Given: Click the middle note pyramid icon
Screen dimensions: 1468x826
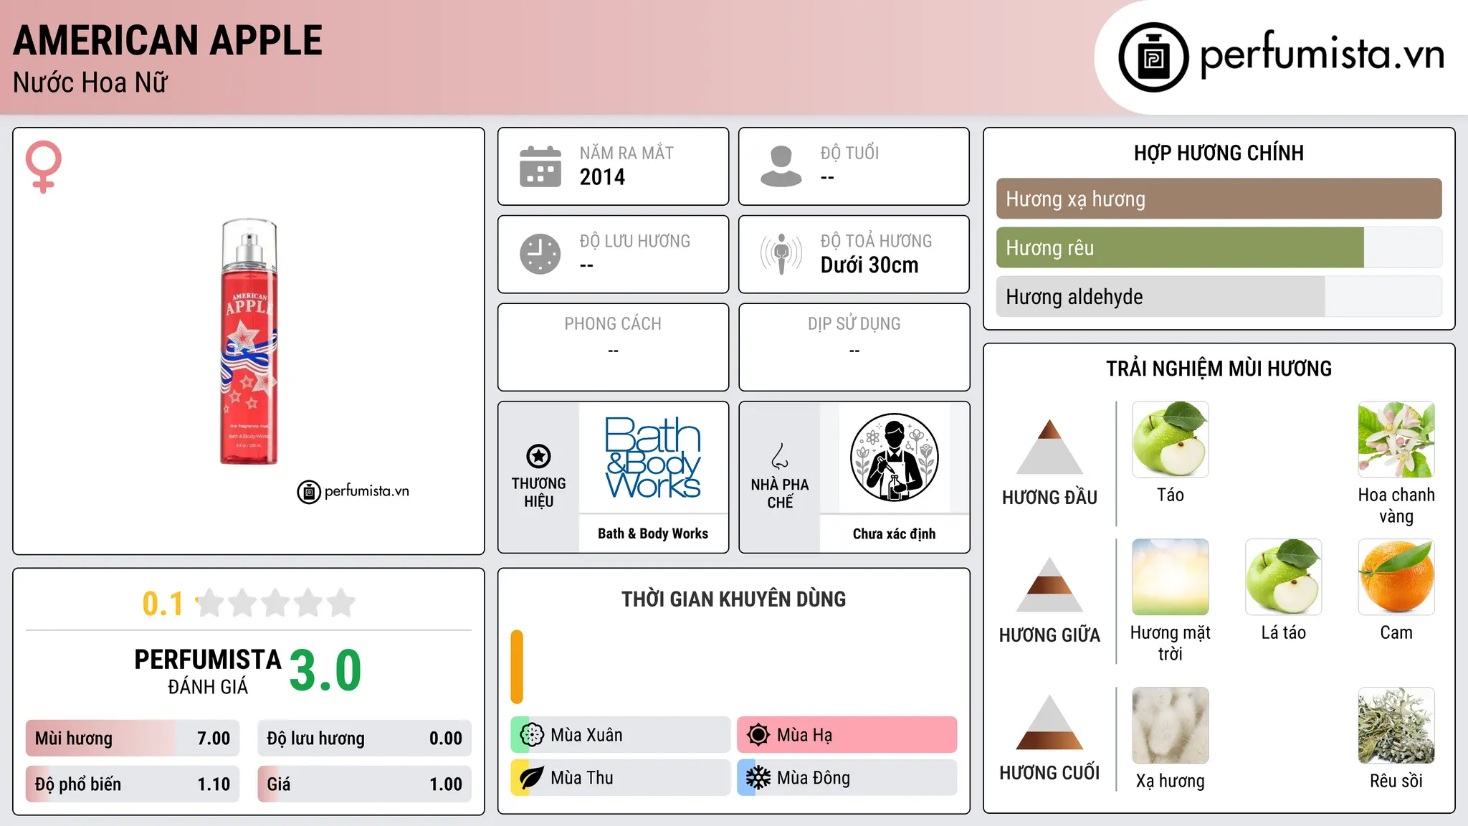Looking at the screenshot, I should pyautogui.click(x=1049, y=584).
